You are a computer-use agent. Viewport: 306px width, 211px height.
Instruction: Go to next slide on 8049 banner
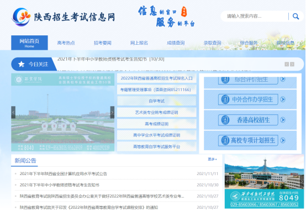pos(302,182)
